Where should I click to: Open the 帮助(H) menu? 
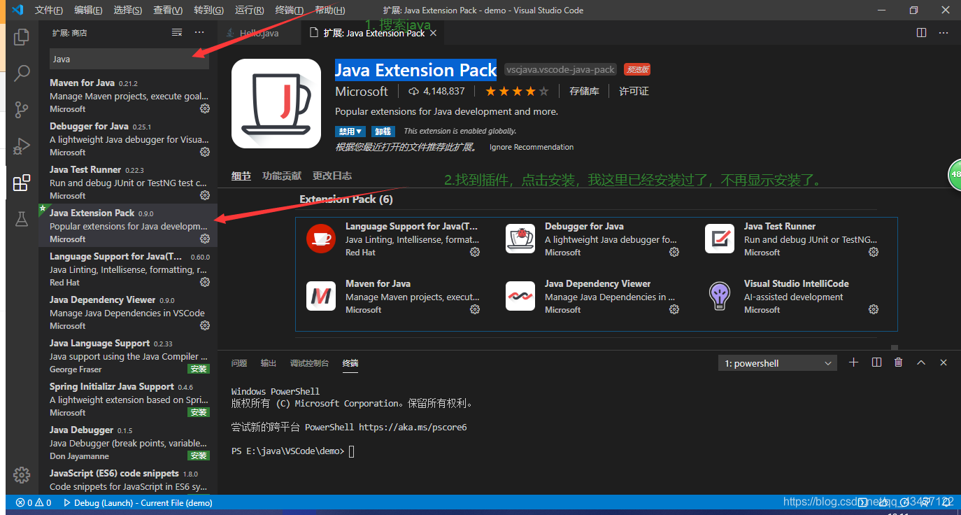coord(330,10)
